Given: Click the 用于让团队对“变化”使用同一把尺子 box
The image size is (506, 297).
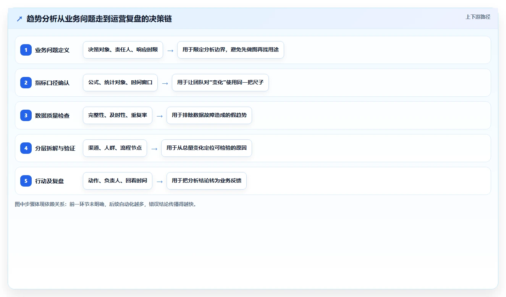Looking at the screenshot, I should tap(220, 83).
